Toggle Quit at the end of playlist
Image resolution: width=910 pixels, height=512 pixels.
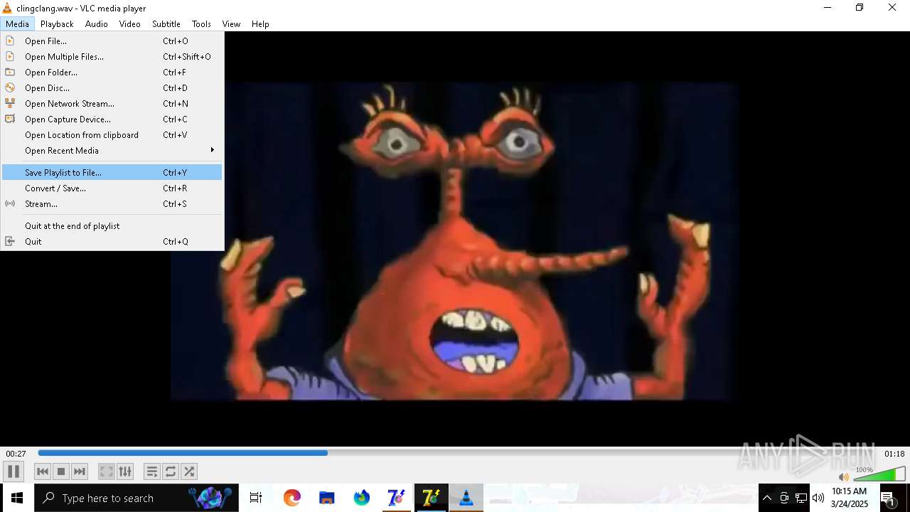point(112,226)
